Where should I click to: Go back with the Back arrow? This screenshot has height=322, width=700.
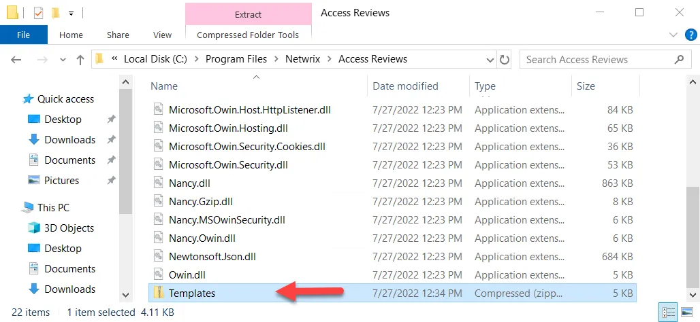click(16, 60)
